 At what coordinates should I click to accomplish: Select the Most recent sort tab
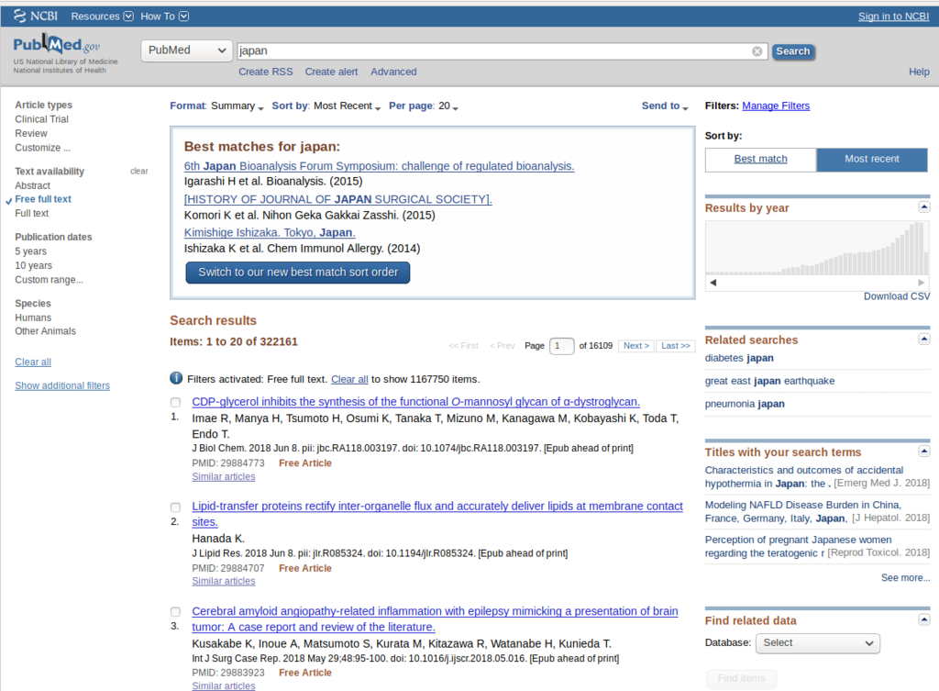pos(872,159)
